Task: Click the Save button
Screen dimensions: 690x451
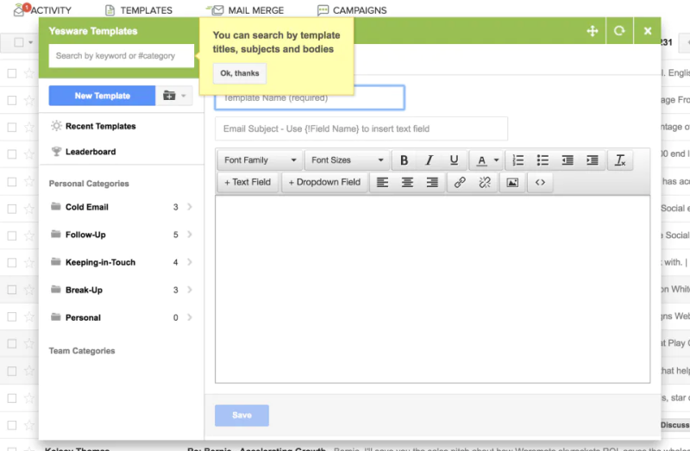Action: (241, 415)
